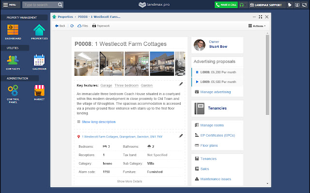Toggle fullscreen of the property window
Screen dimensions: 310x193
point(261,17)
